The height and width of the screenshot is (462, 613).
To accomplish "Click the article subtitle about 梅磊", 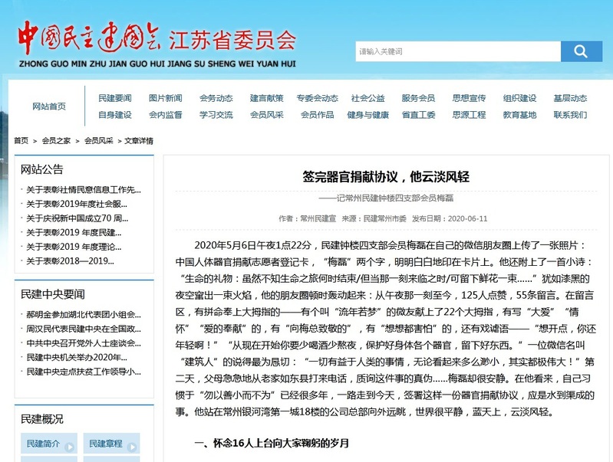I will (386, 198).
